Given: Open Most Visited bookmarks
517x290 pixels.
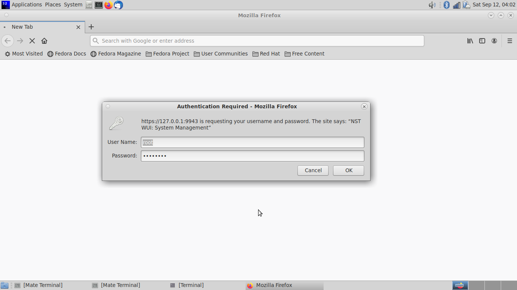Looking at the screenshot, I should 23,54.
